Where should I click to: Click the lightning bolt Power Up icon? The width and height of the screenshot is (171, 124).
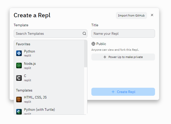tap(105, 57)
